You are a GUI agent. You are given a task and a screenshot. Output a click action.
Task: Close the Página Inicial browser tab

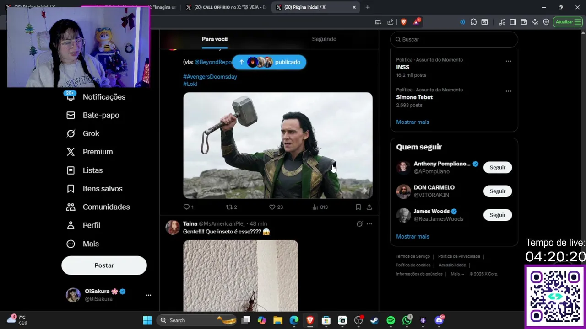pyautogui.click(x=354, y=7)
